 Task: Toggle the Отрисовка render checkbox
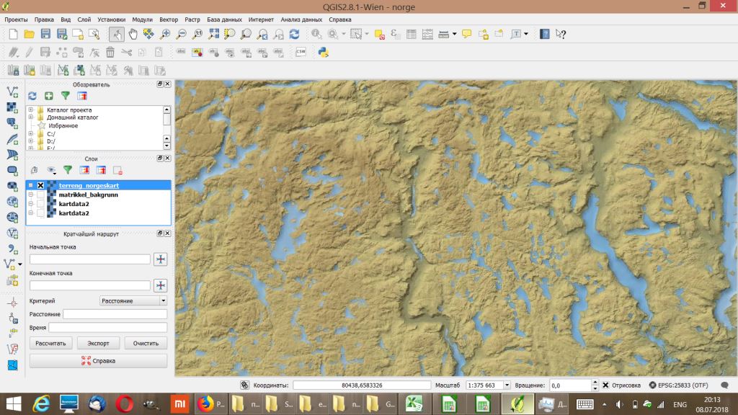605,385
